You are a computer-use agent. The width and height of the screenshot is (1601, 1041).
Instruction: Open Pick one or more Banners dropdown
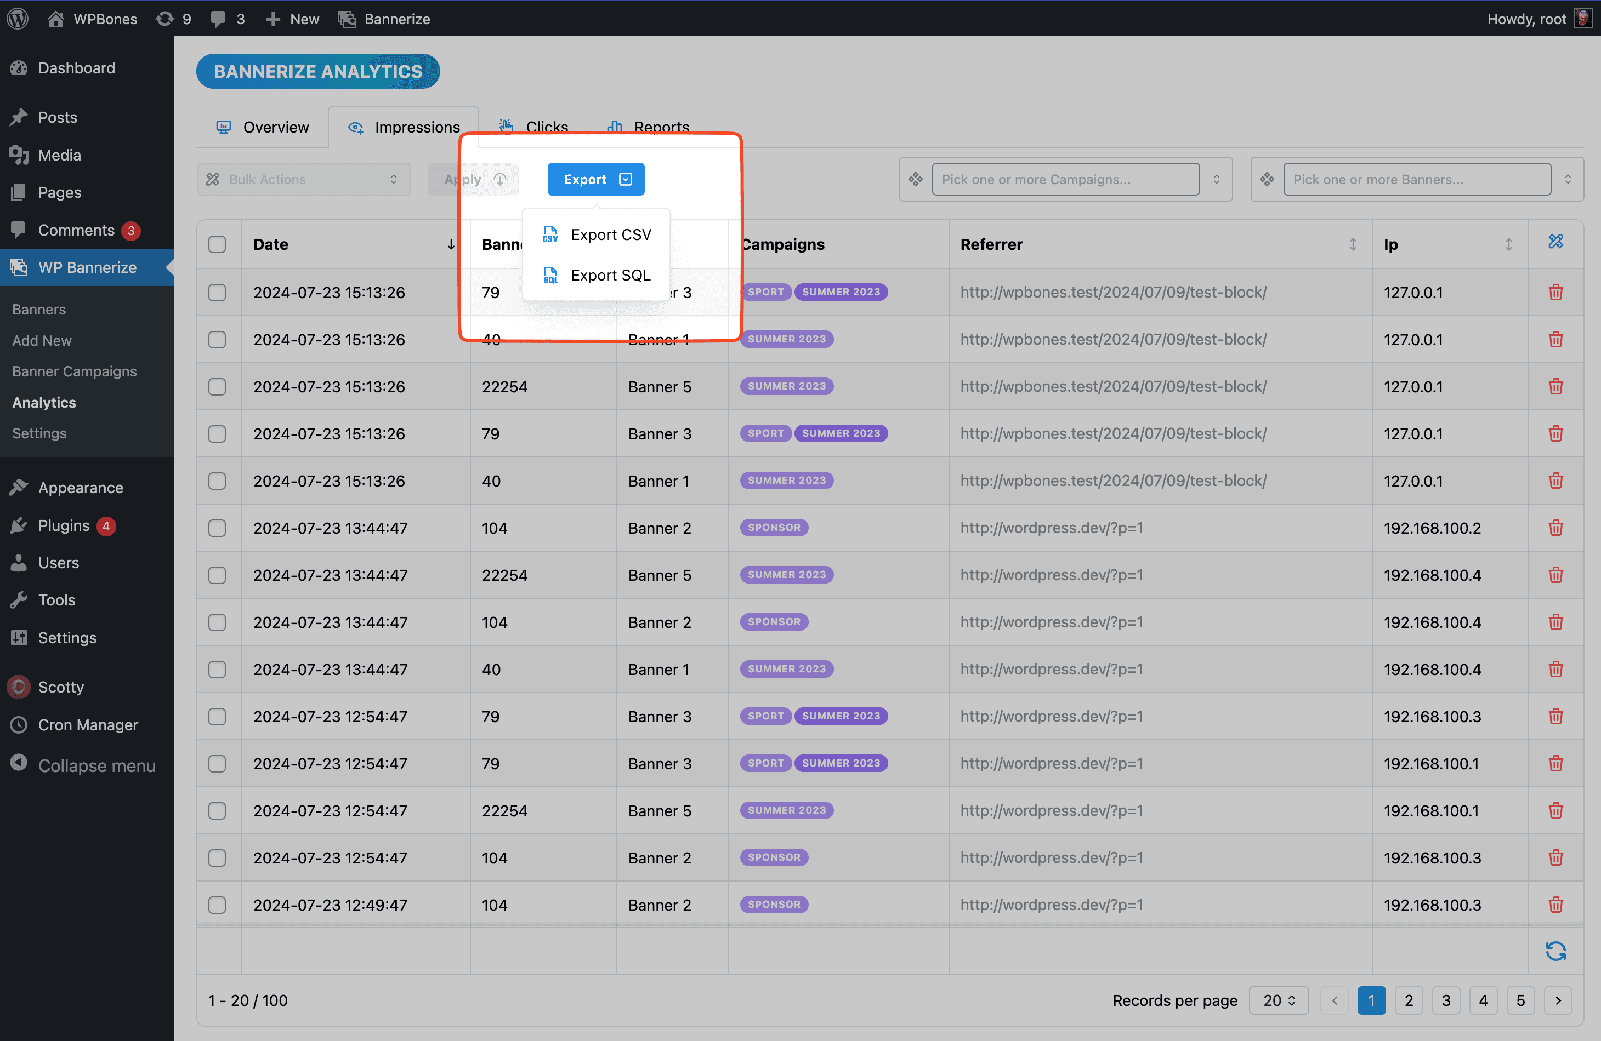click(x=1418, y=179)
